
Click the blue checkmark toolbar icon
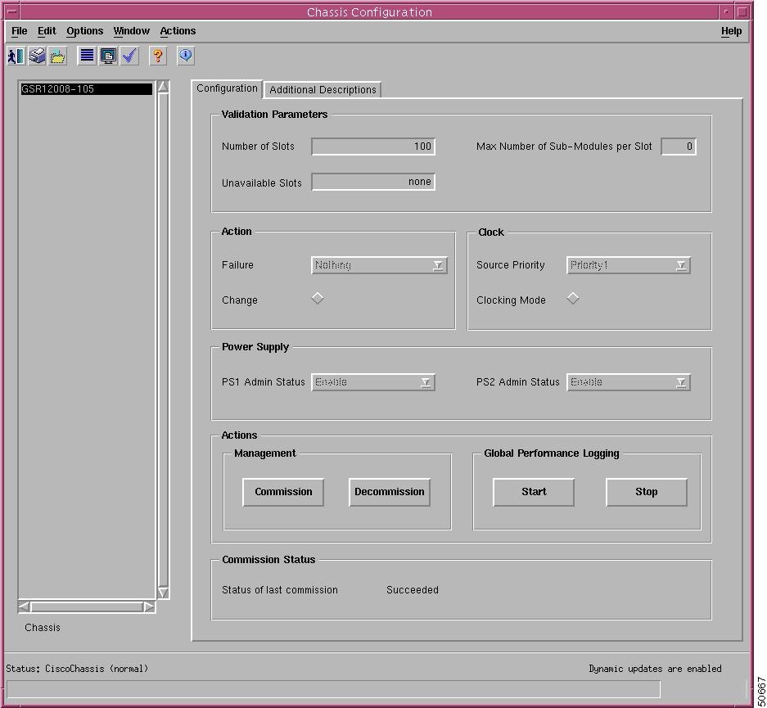tap(129, 56)
